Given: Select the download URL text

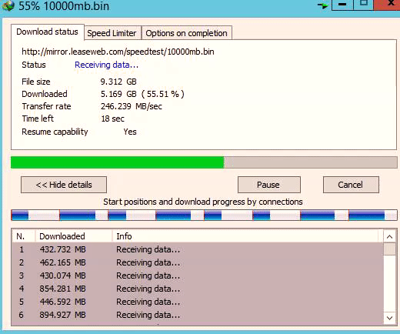Looking at the screenshot, I should pyautogui.click(x=118, y=52).
